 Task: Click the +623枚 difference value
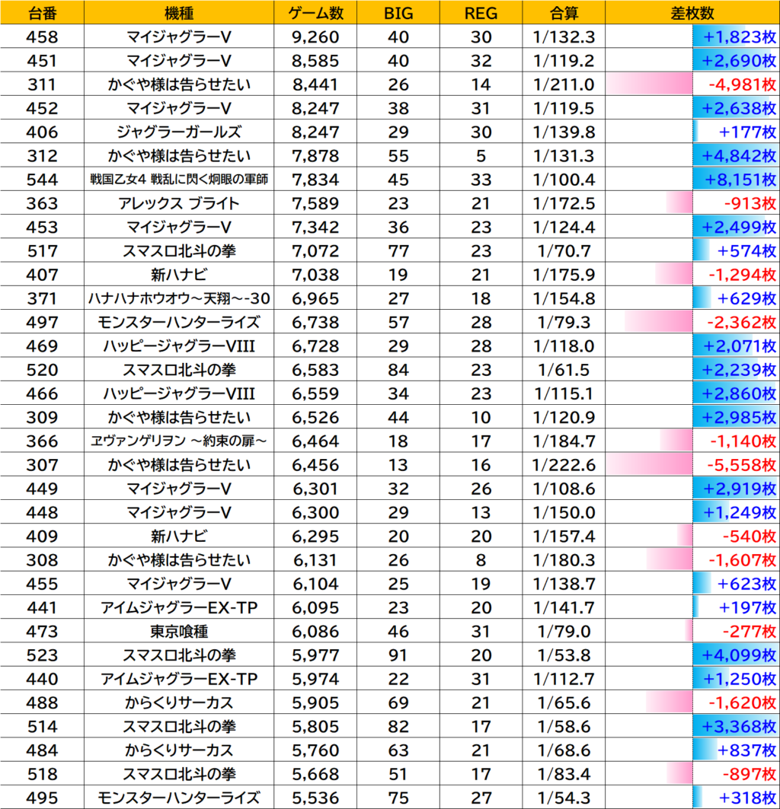pos(747,582)
